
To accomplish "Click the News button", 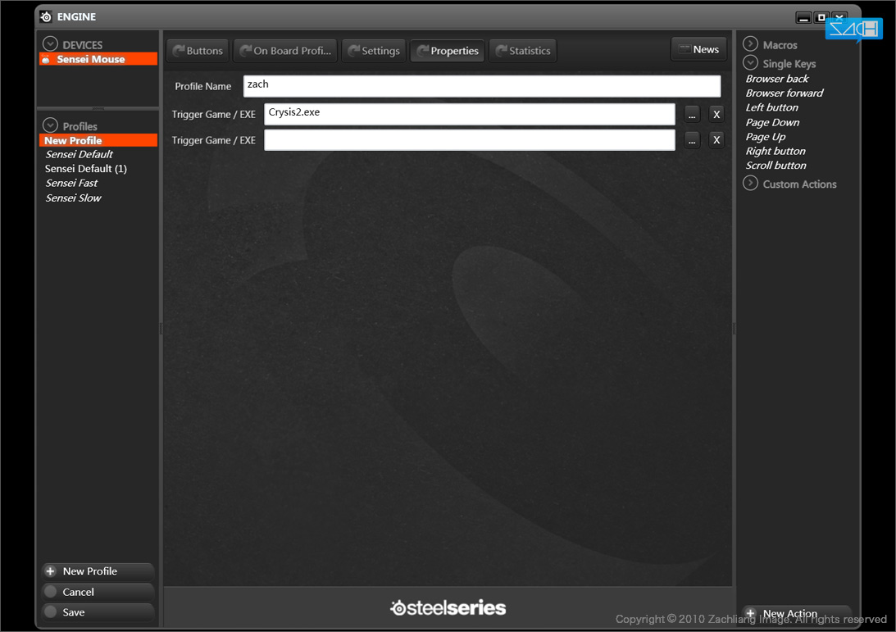I will point(698,49).
